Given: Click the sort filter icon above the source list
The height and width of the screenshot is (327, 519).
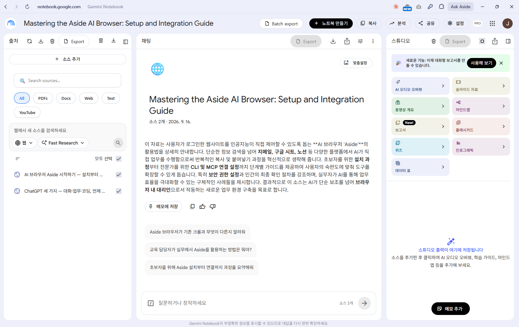Looking at the screenshot, I should pos(18,159).
